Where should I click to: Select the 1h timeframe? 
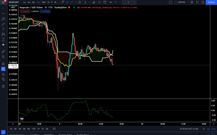coord(49,2)
